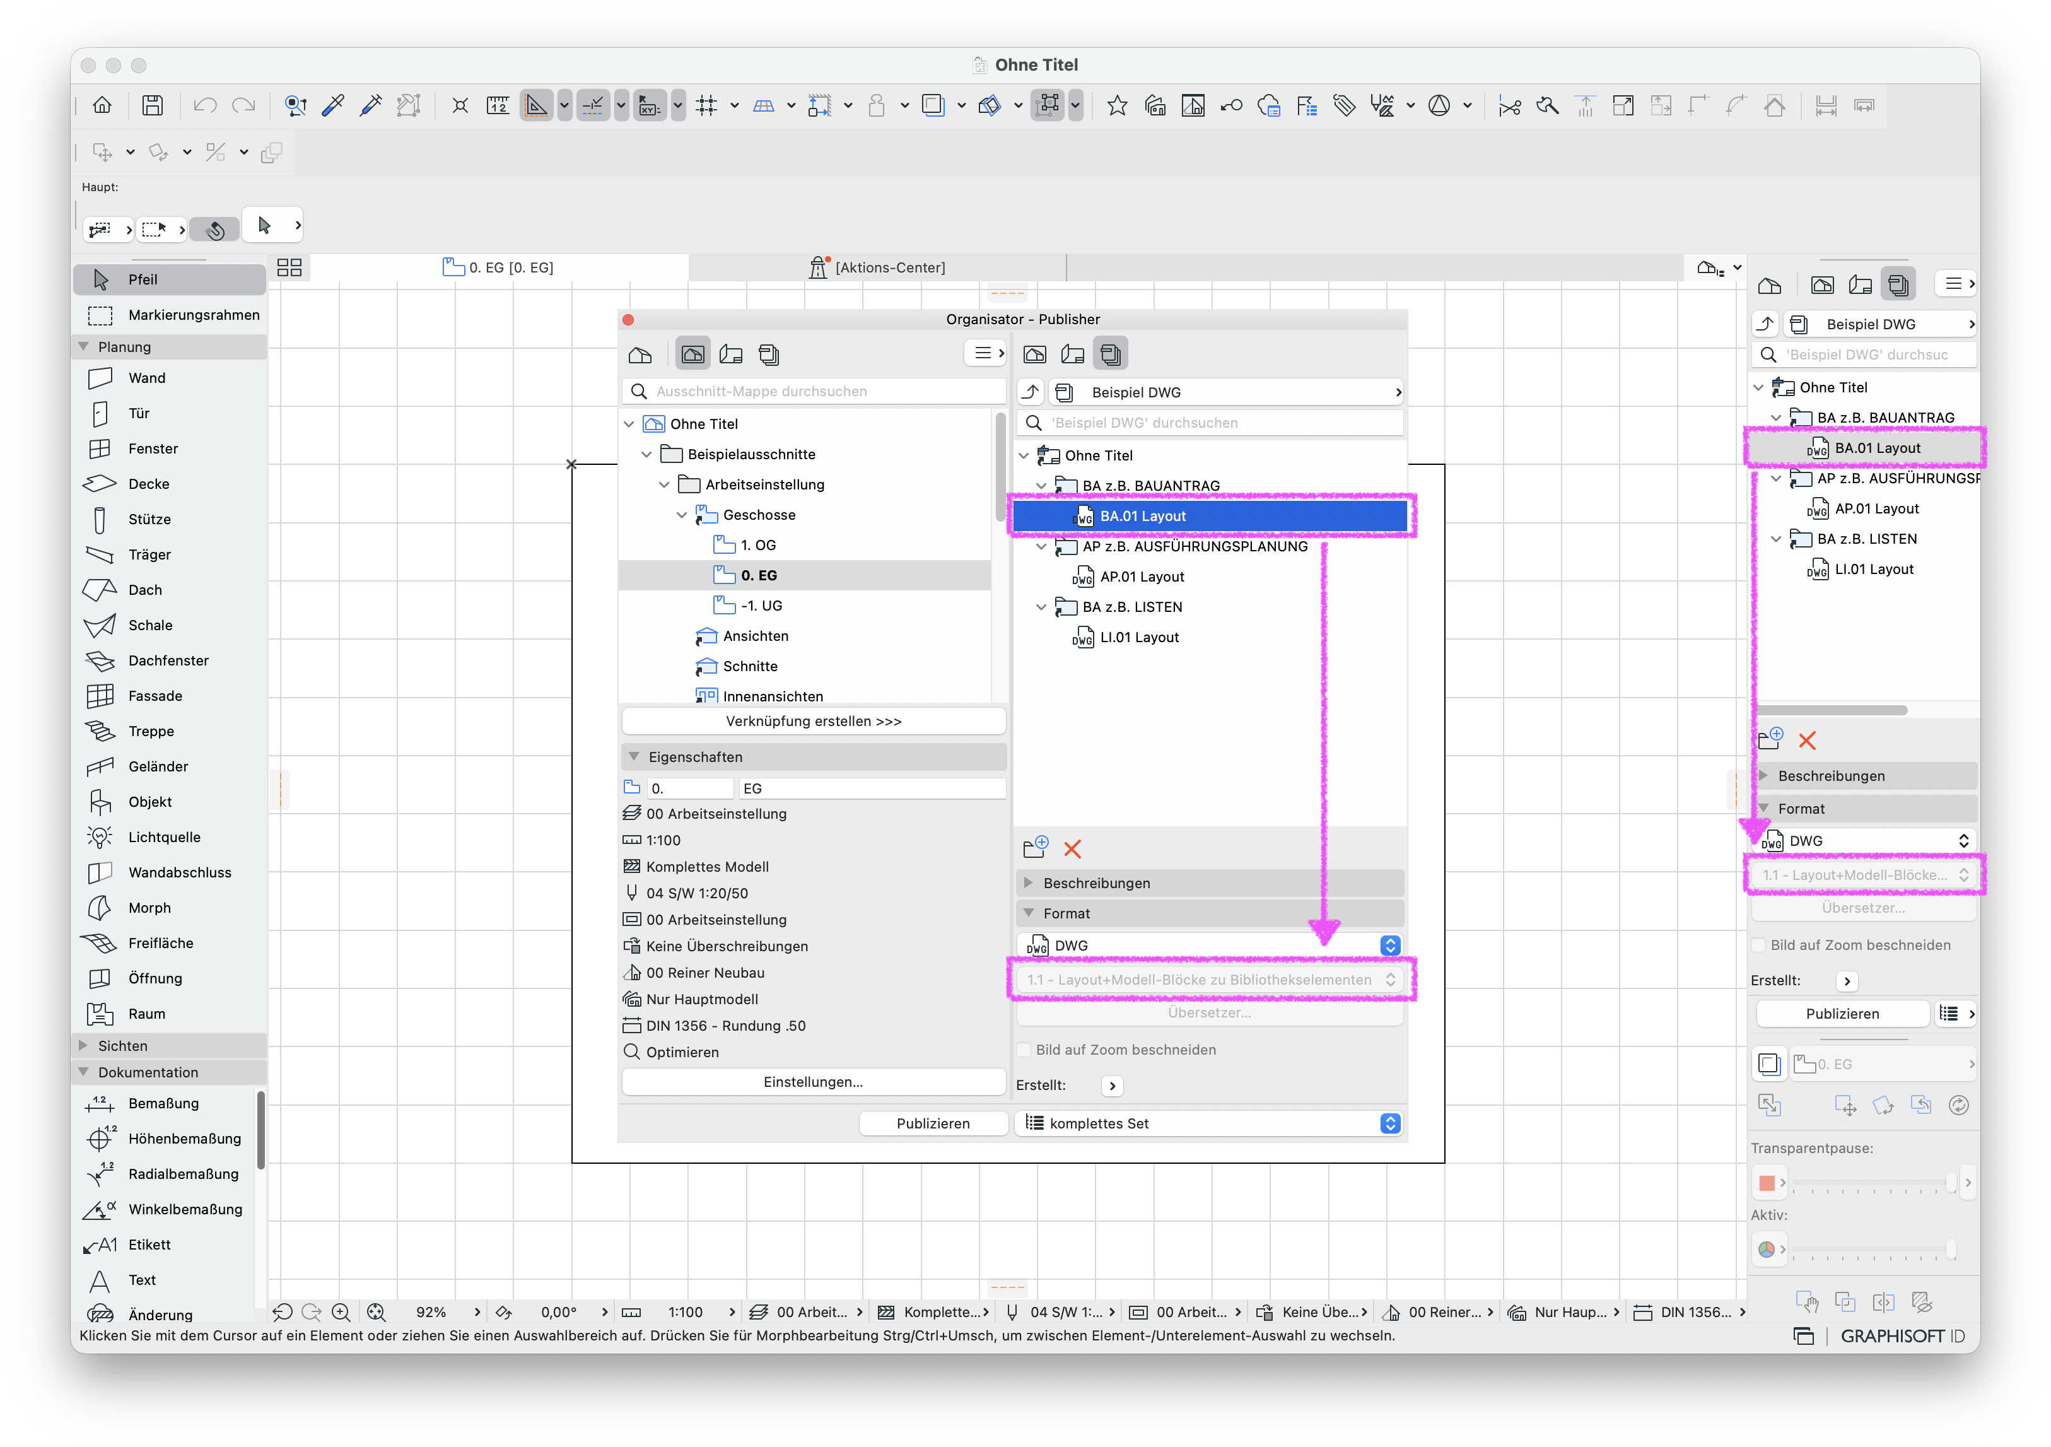This screenshot has width=2051, height=1447.
Task: Pick the Fenster tool
Action: click(170, 448)
